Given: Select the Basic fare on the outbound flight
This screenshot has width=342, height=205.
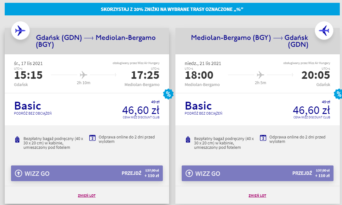Looking at the screenshot, I should [28, 106].
